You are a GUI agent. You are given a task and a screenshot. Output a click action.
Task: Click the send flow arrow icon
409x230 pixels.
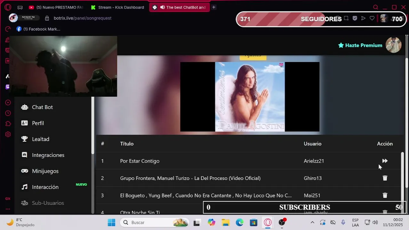pyautogui.click(x=363, y=19)
